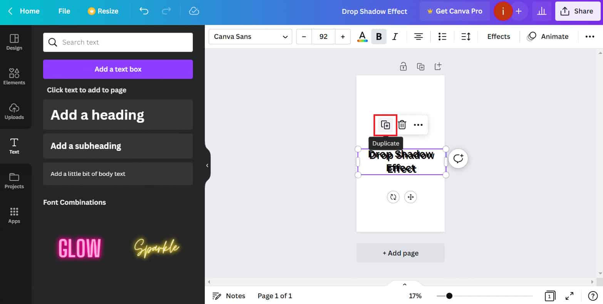This screenshot has height=304, width=603.
Task: Click the Animate option
Action: point(548,37)
